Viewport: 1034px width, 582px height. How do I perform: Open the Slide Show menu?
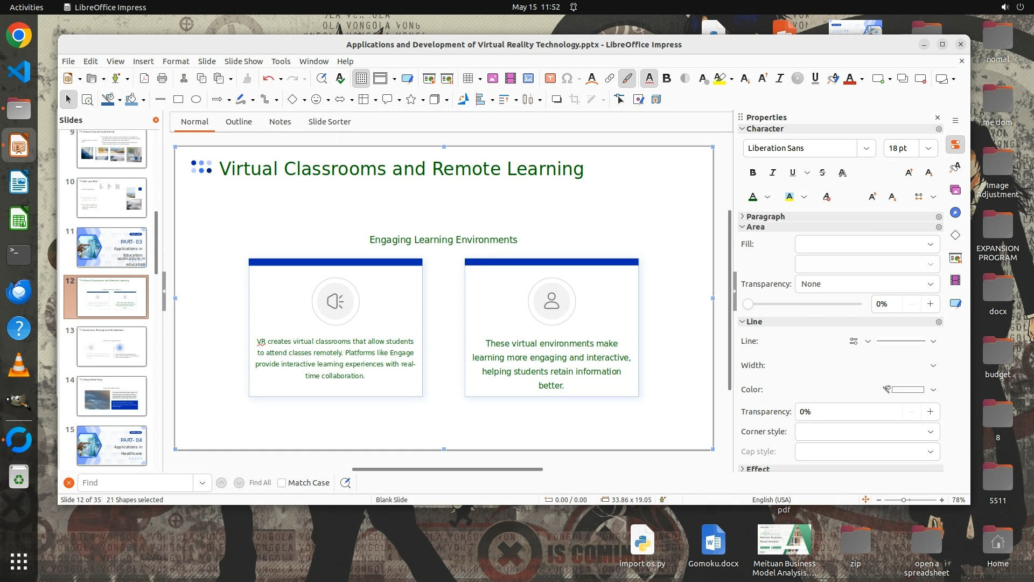pos(243,61)
